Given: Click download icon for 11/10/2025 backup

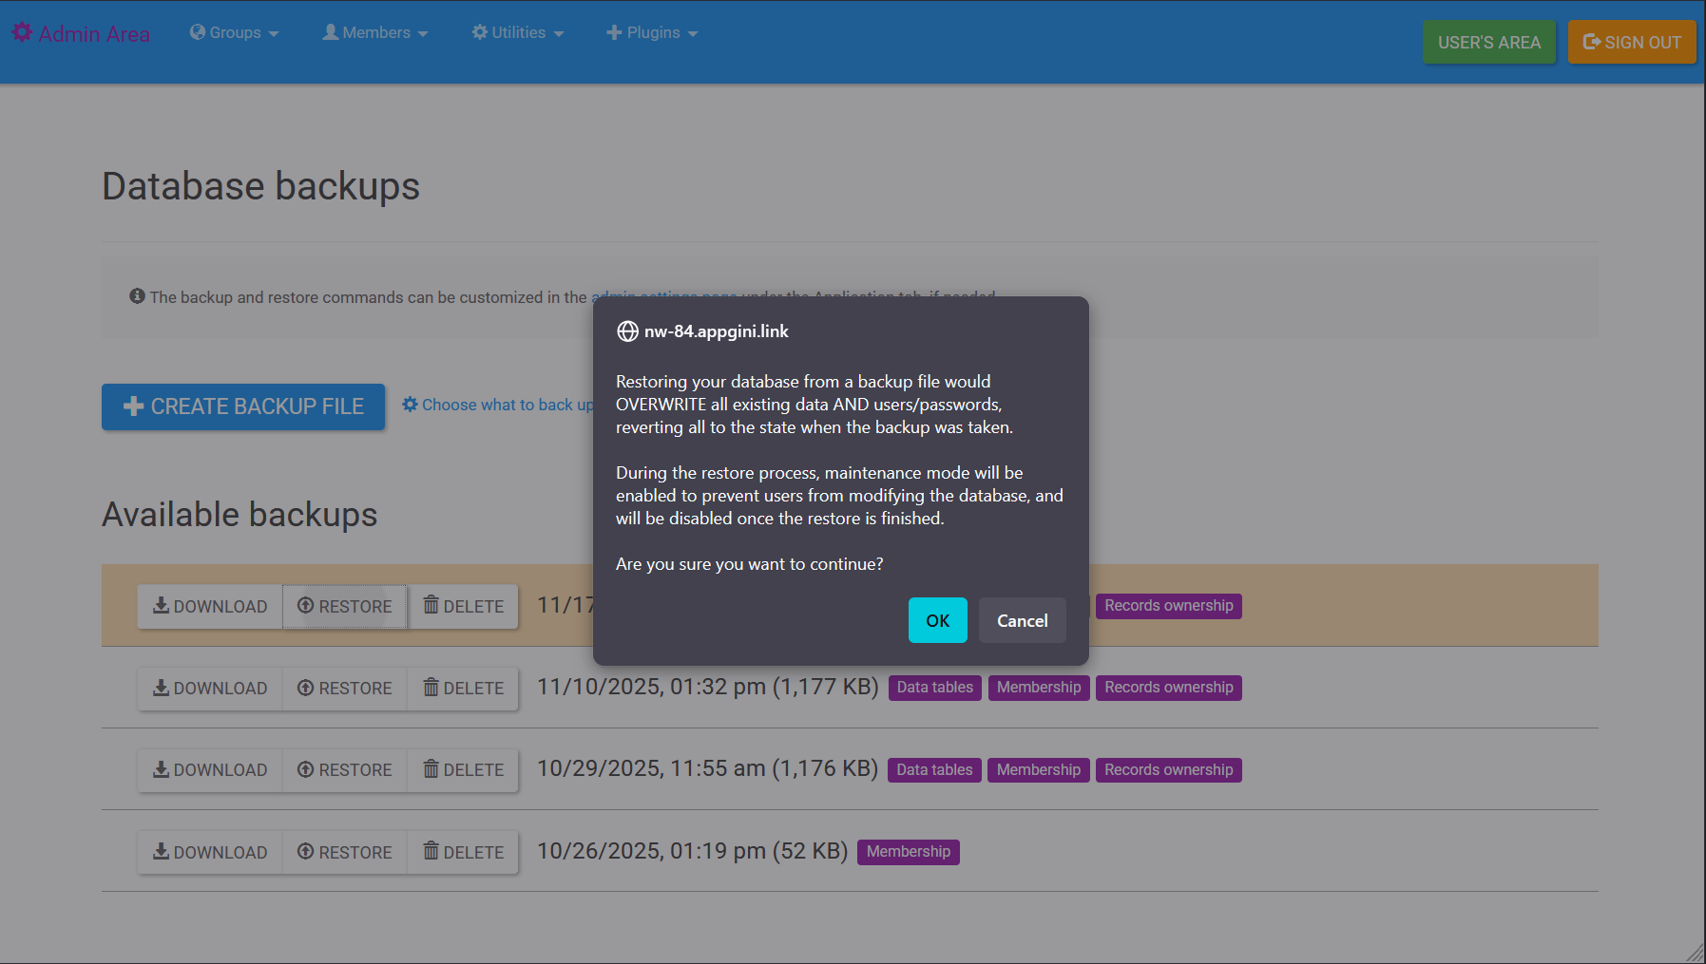Looking at the screenshot, I should 162,688.
